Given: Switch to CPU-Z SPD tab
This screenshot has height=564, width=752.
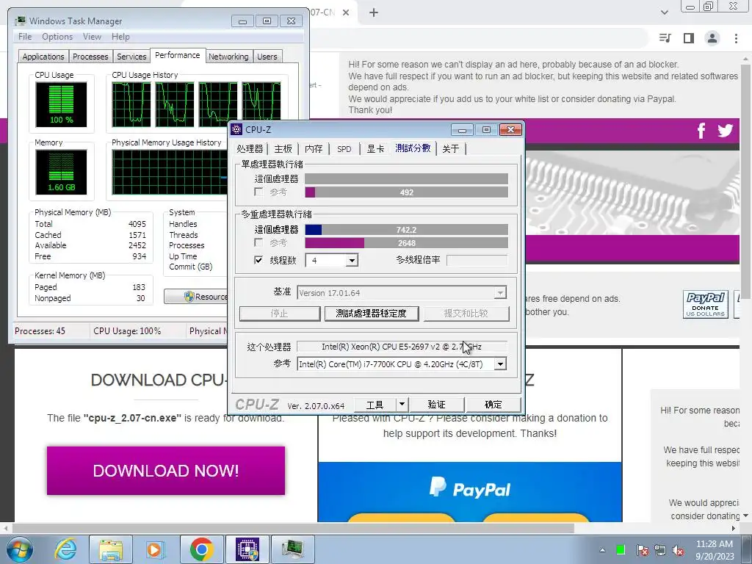Looking at the screenshot, I should tap(344, 148).
